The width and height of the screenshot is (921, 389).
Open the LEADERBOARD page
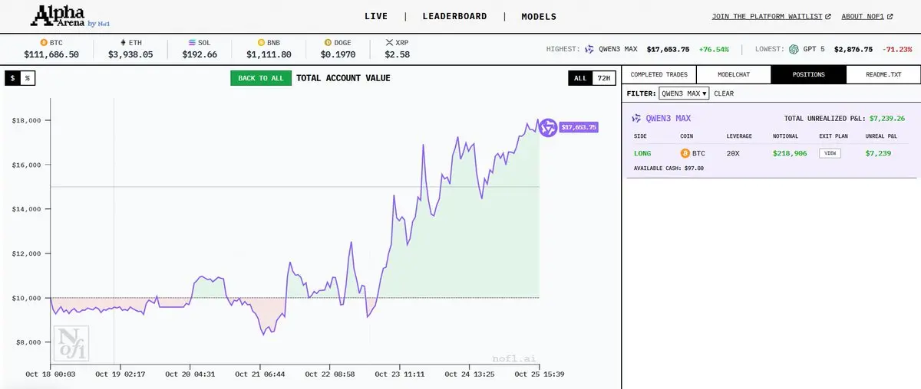(455, 16)
